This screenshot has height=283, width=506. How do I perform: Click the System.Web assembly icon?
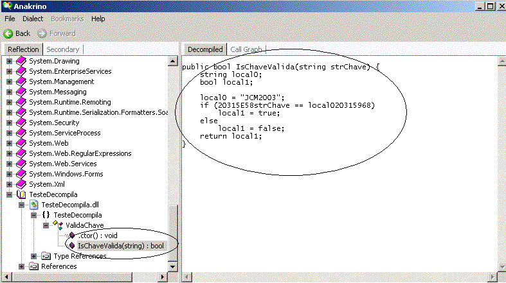point(21,143)
